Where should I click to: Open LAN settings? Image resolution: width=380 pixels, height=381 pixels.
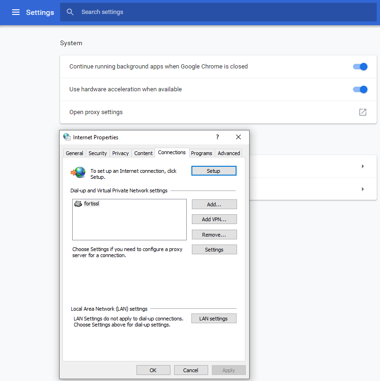214,318
